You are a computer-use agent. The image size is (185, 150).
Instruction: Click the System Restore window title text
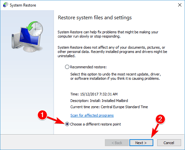[23, 5]
